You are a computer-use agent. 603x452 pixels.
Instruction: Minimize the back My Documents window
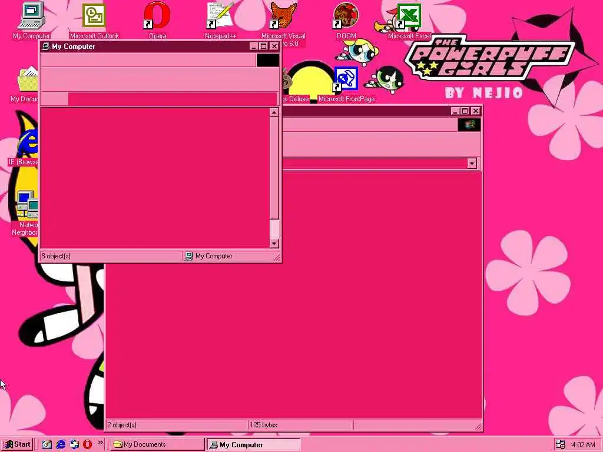455,111
